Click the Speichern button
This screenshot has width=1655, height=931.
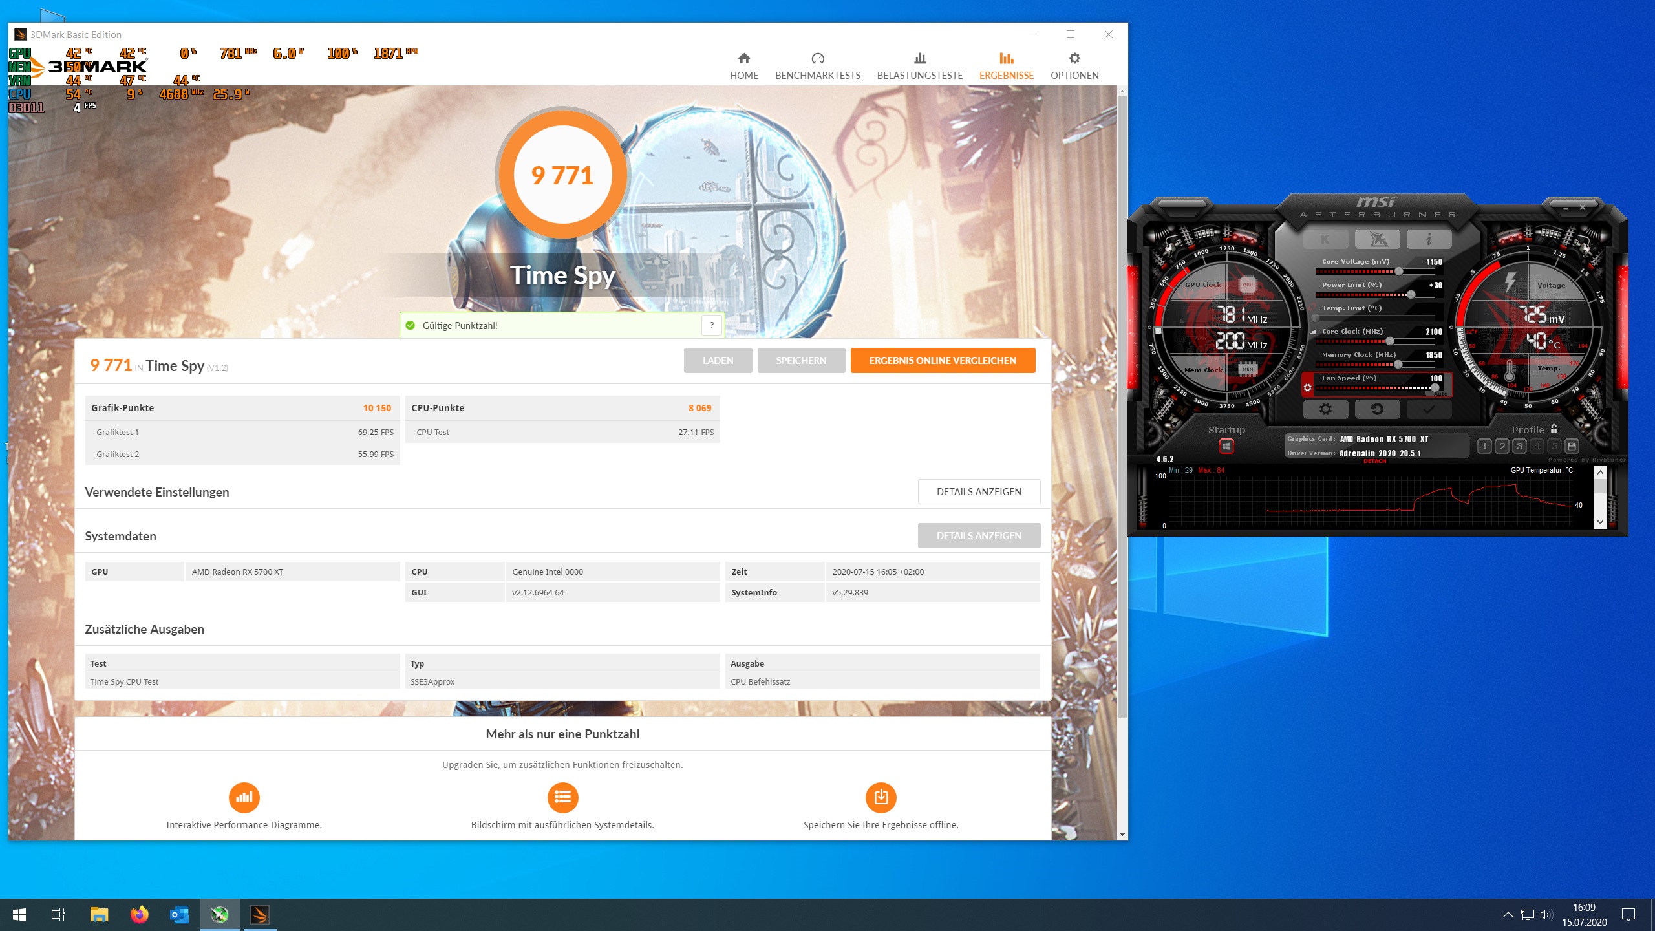(801, 360)
